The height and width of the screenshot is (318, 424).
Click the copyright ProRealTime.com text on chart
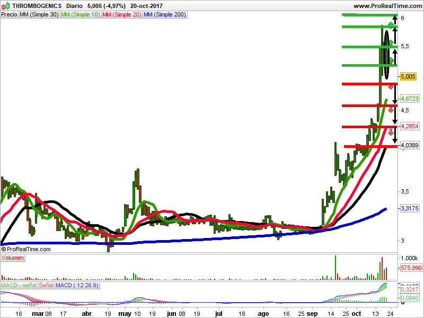point(26,249)
